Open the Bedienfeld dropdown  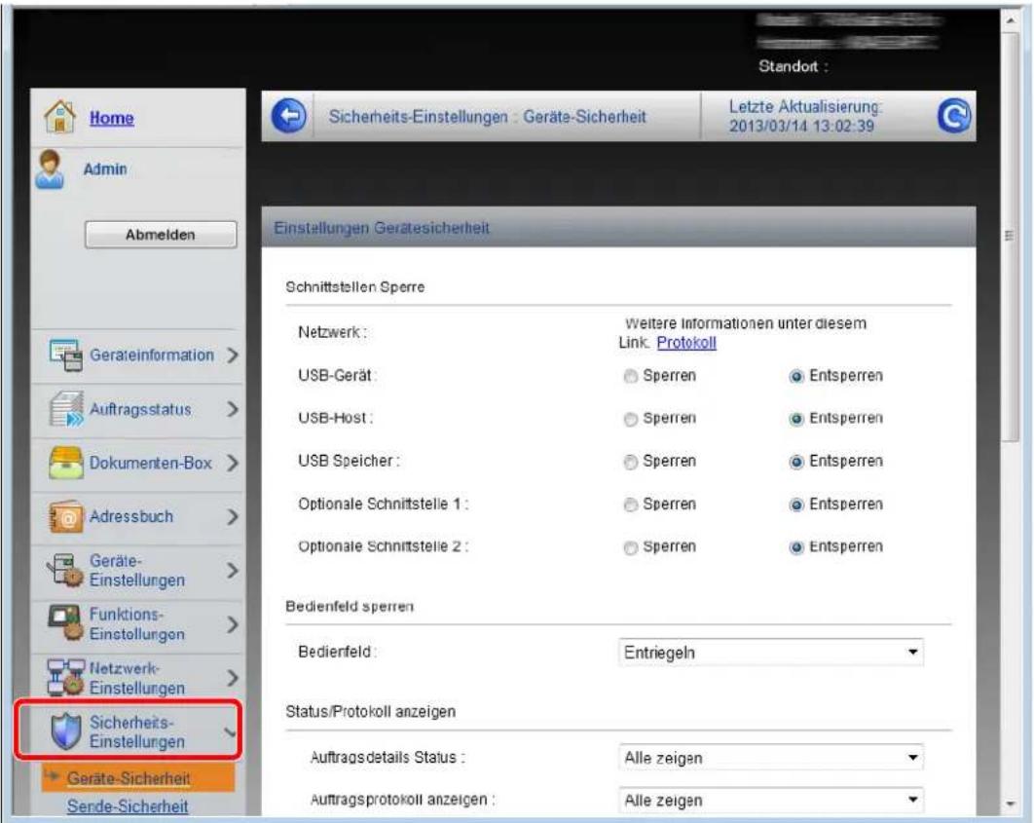tap(770, 653)
